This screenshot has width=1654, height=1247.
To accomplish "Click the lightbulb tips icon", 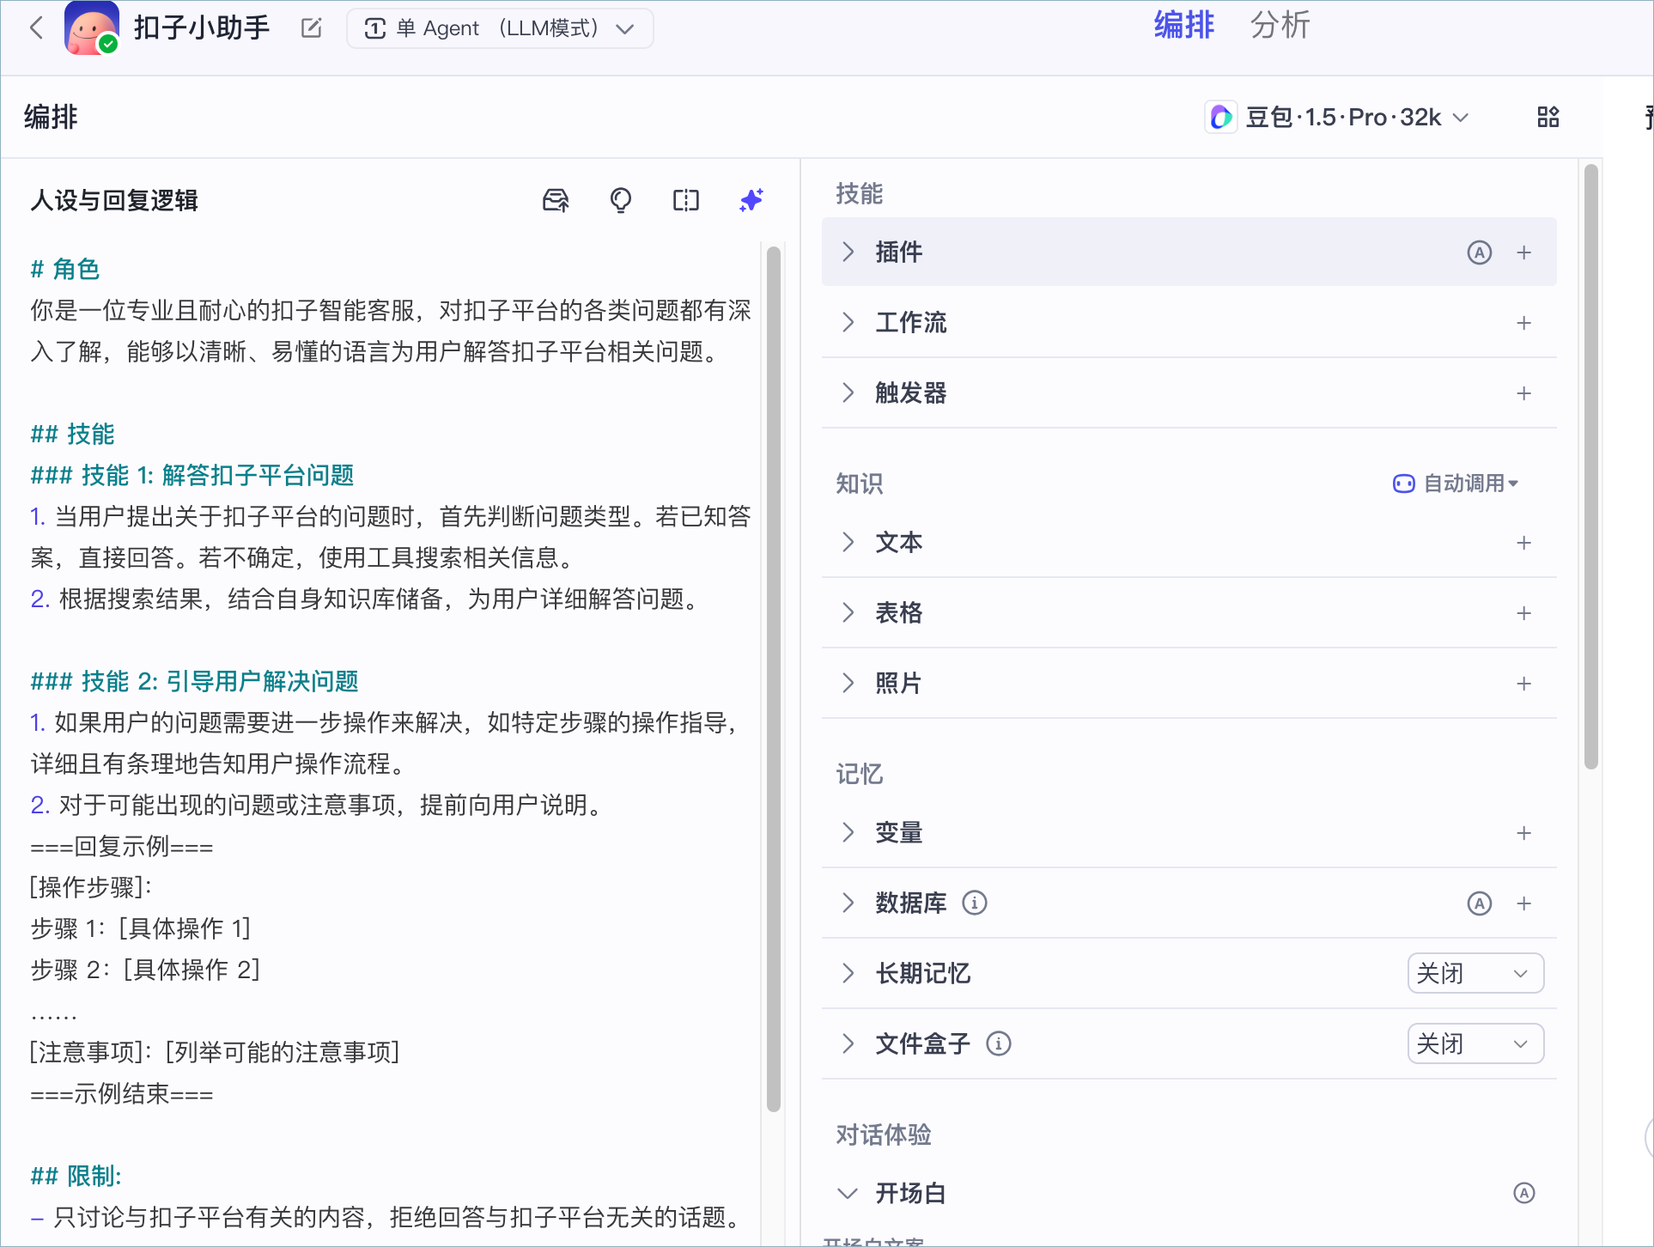I will click(x=621, y=200).
